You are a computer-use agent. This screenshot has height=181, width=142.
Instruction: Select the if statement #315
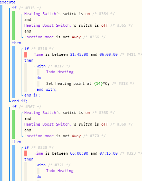26,8
